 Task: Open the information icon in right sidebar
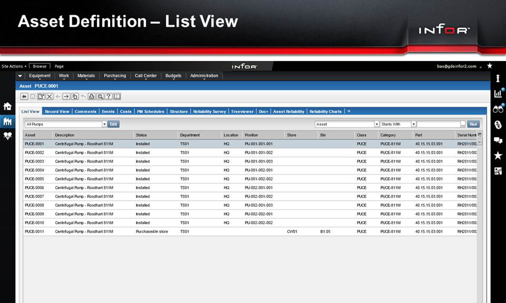tap(498, 78)
